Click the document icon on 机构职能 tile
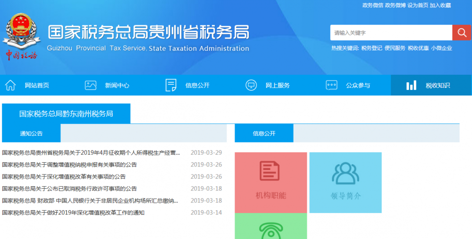This screenshot has height=239, width=472. click(x=270, y=171)
